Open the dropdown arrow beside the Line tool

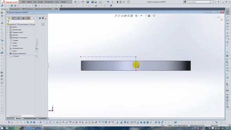(x=230, y=17)
